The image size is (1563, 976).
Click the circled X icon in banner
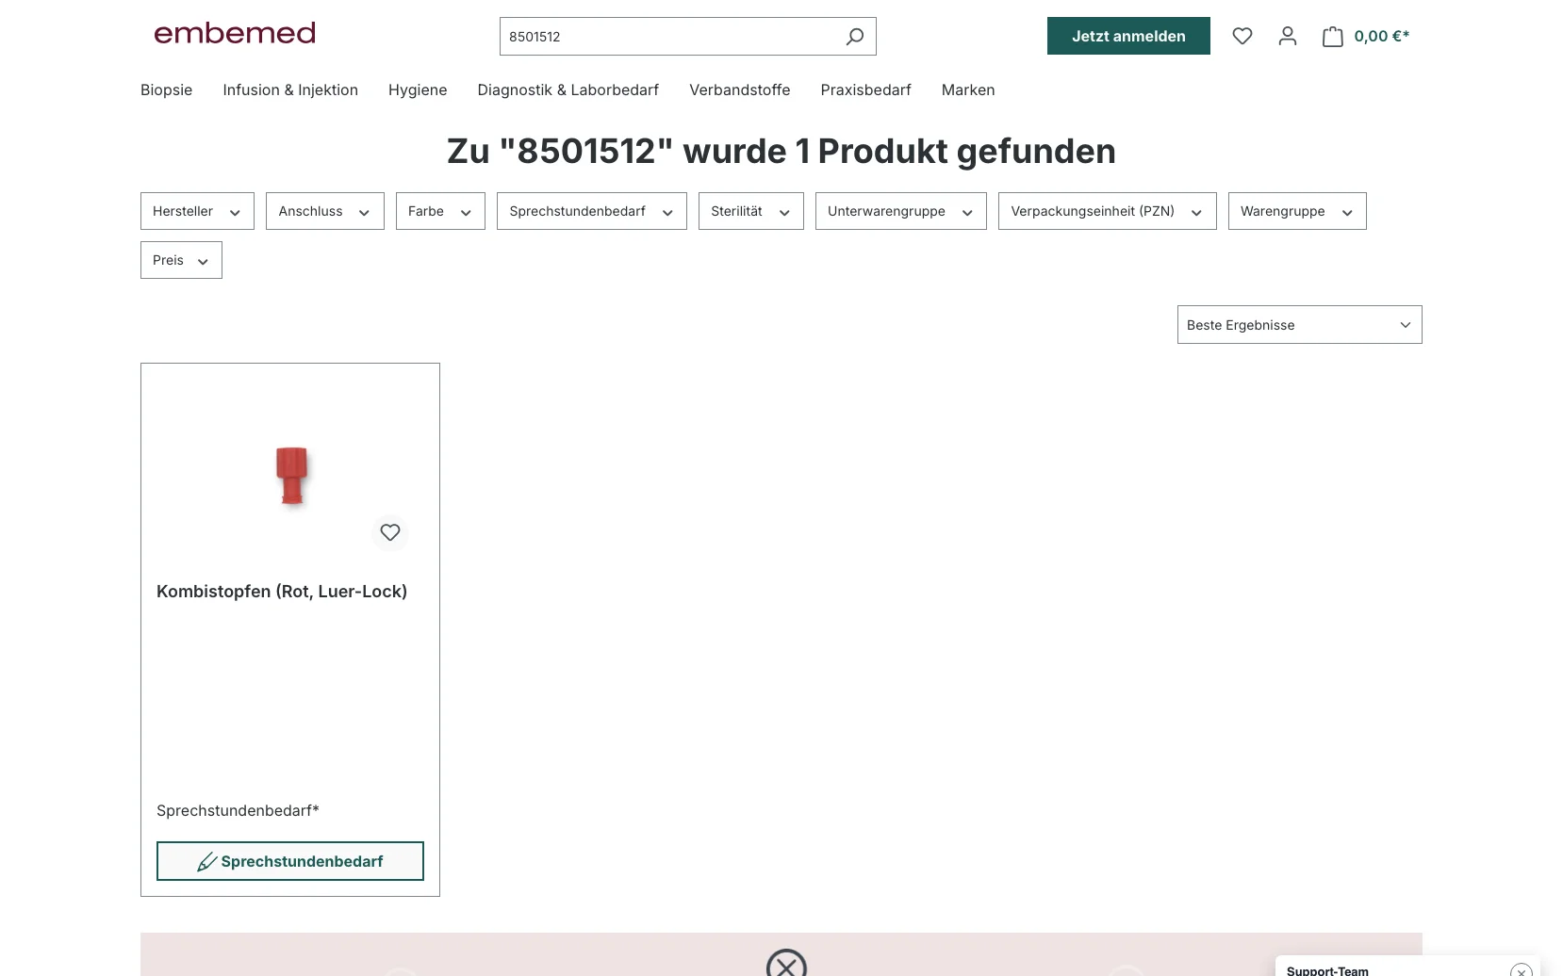(786, 963)
